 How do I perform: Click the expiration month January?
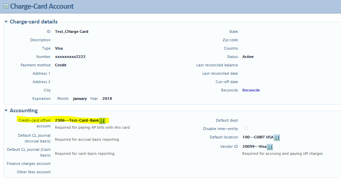point(80,99)
